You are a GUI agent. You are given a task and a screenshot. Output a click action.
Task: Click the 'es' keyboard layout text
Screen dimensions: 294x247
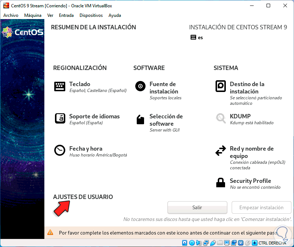[200, 37]
